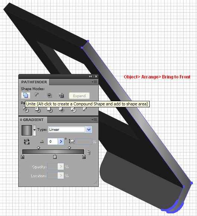Click the Merge pathfinder icon
This screenshot has width=197, height=216.
coord(50,110)
